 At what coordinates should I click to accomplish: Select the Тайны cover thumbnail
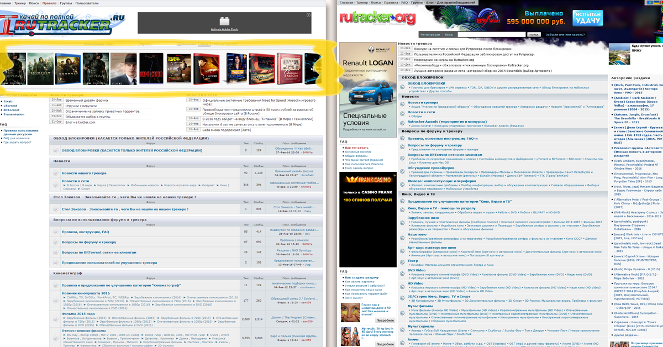tap(236, 68)
